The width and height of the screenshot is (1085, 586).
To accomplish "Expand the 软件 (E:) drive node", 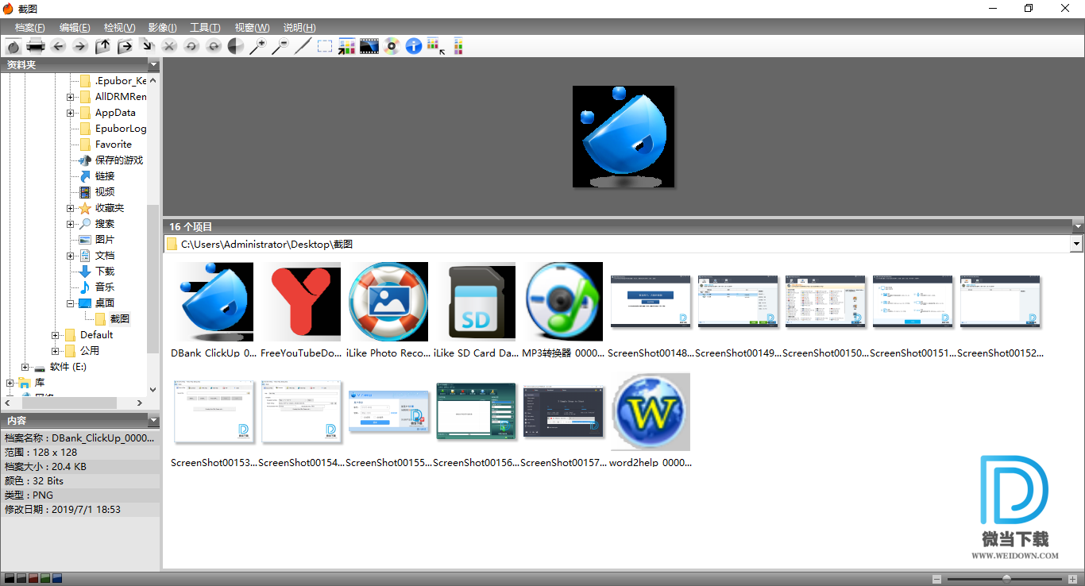I will pos(25,367).
